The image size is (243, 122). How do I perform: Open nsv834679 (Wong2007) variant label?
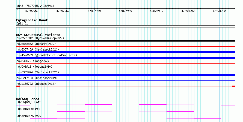click(x=33, y=61)
